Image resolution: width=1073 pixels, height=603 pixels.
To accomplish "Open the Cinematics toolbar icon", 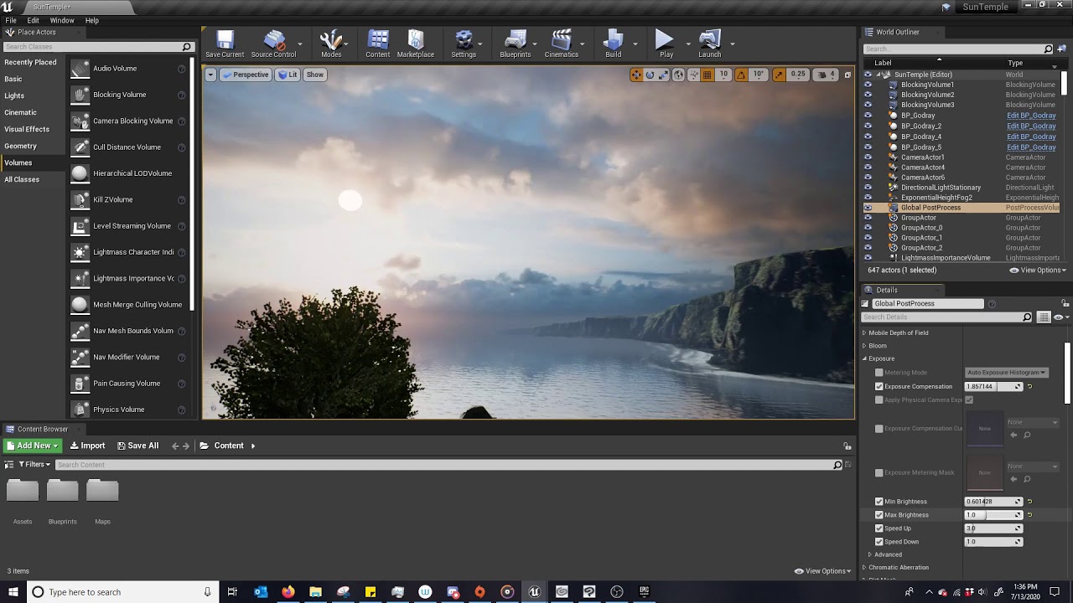I will 562,44.
